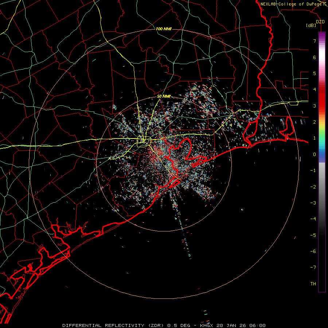Click the positive 2 dB scale tick label
This screenshot has width=328, height=328.
[x=315, y=122]
